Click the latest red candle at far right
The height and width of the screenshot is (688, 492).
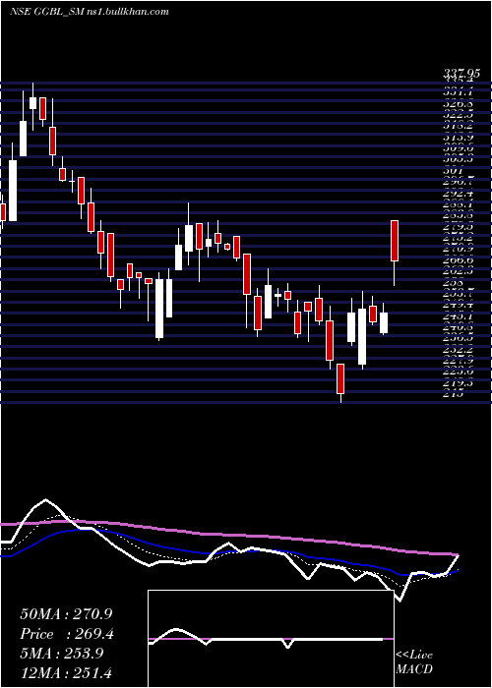coord(395,241)
